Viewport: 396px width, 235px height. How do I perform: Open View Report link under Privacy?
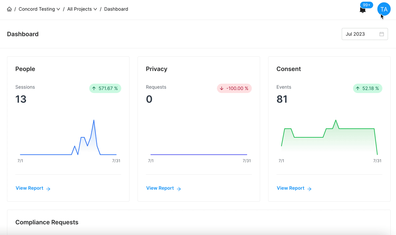tap(160, 188)
